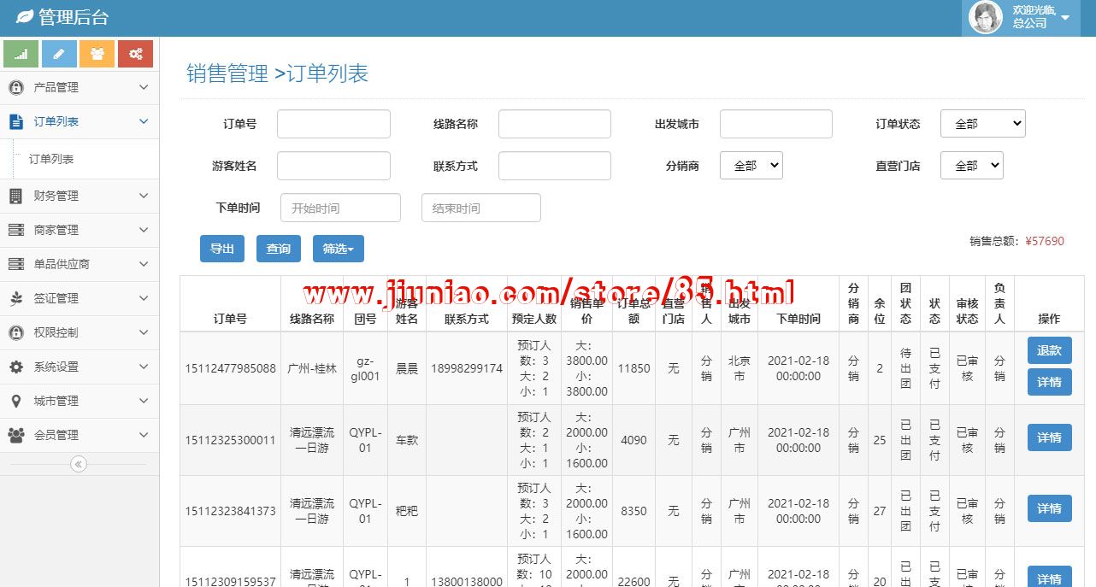Open the 商家管理 menu item
The image size is (1096, 587).
tap(80, 230)
